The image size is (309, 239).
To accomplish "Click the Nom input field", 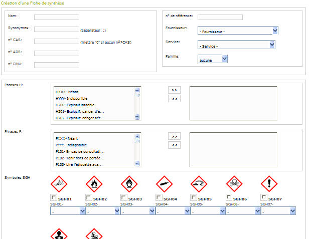I will [x=57, y=18].
